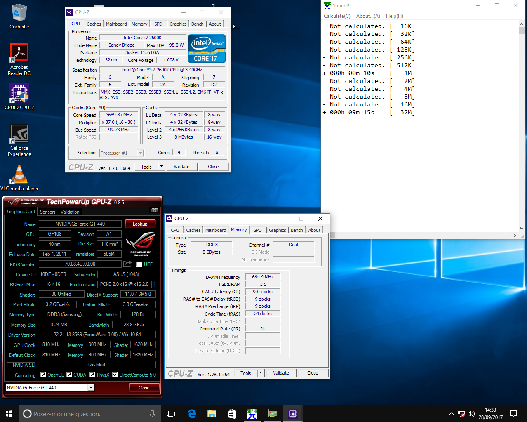Click the Super PI vertical scrollbar up arrow
Image resolution: width=527 pixels, height=422 pixels.
(522, 24)
